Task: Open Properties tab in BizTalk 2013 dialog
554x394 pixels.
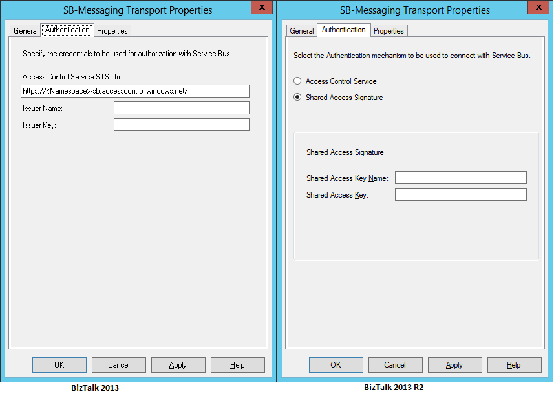Action: coord(112,31)
